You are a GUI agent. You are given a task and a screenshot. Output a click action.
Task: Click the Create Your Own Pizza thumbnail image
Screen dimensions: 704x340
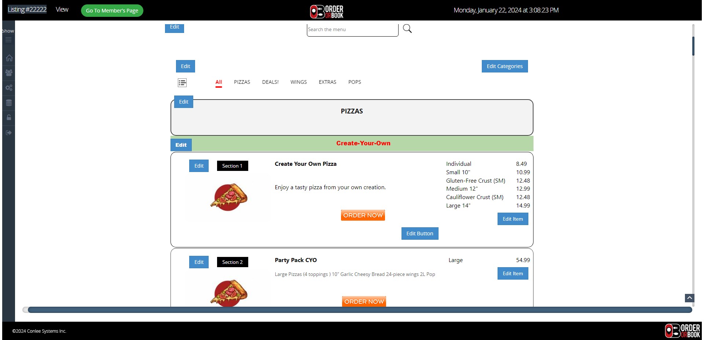pos(229,197)
